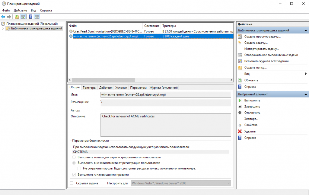Click Экспорт action link
Screen dimensions: 309x195
coord(251,119)
